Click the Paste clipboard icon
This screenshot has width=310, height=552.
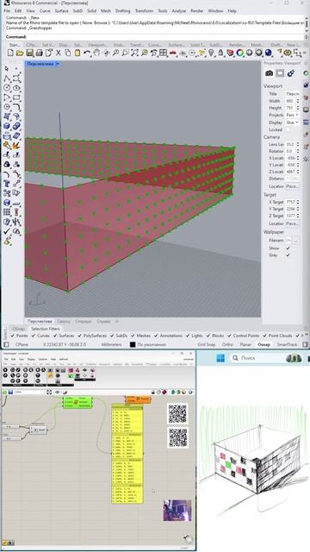point(77,53)
